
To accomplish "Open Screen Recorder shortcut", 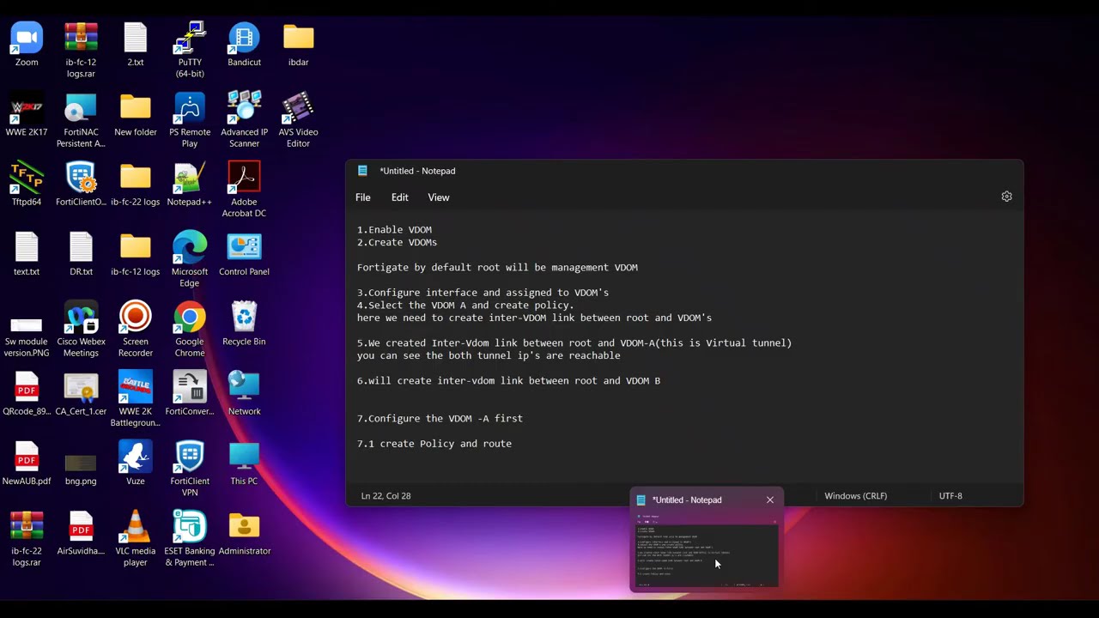I will pyautogui.click(x=136, y=330).
